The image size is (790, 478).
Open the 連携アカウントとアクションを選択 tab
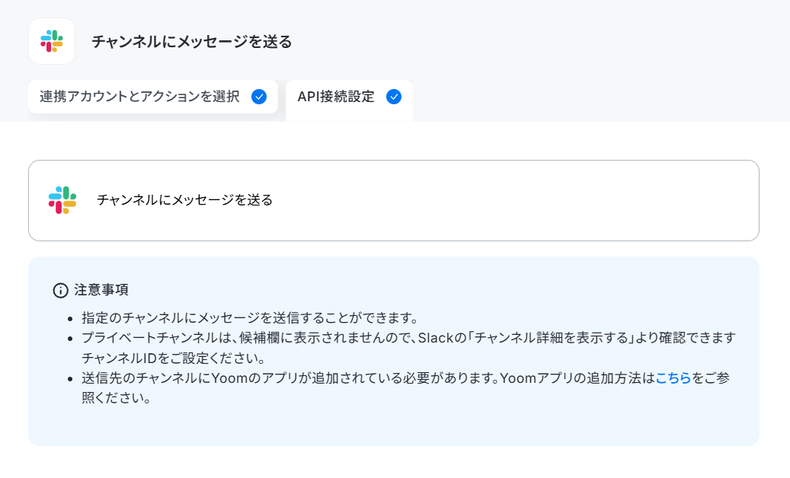153,97
